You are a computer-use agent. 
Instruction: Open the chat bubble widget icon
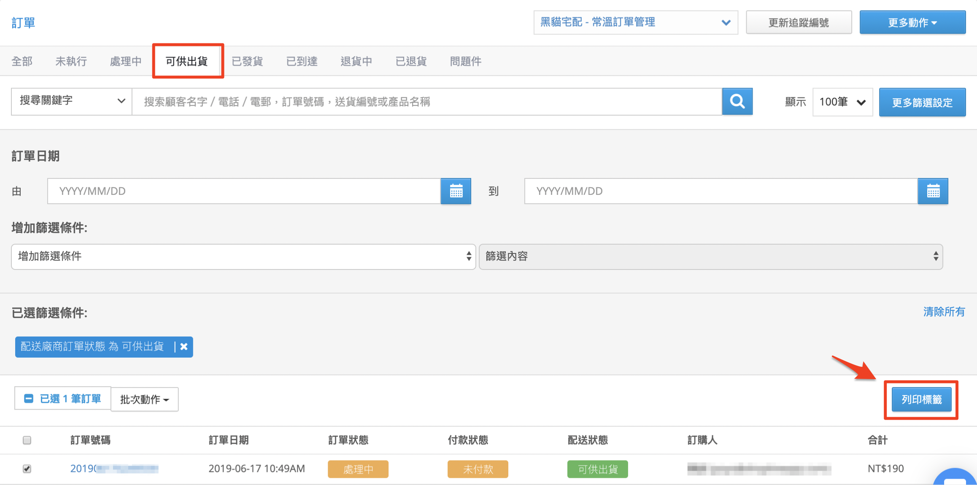tap(955, 477)
